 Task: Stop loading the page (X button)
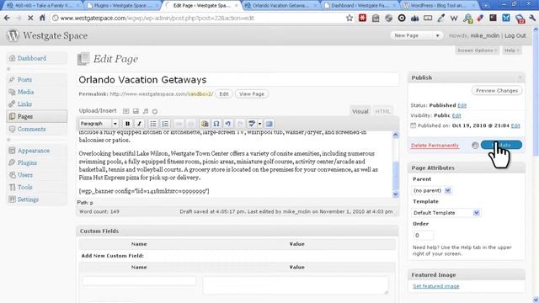(30, 18)
